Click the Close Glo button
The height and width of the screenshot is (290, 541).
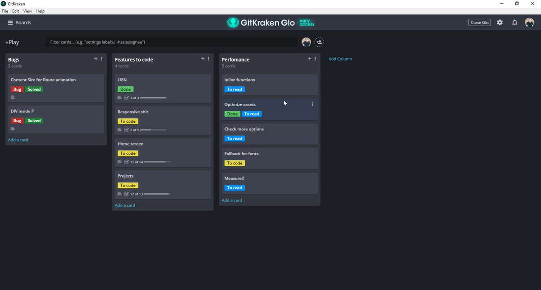point(479,22)
